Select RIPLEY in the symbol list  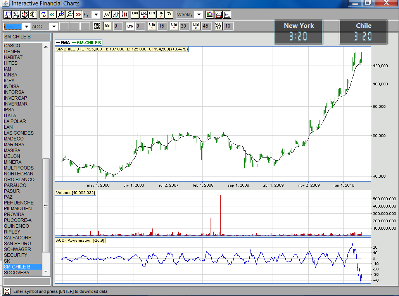[12, 232]
